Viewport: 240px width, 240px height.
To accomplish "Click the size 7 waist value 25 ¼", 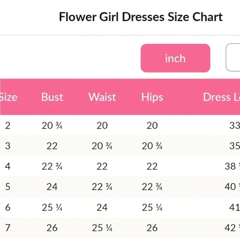I will pyautogui.click(x=102, y=228).
